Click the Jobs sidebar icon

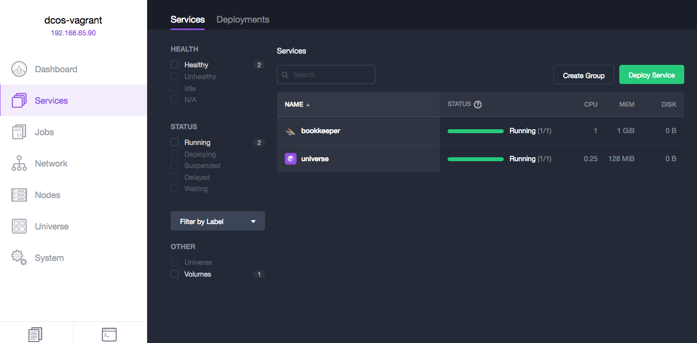19,132
